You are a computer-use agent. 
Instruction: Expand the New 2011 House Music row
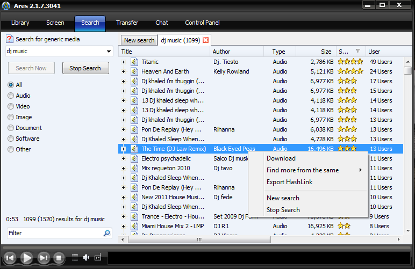tap(123, 198)
